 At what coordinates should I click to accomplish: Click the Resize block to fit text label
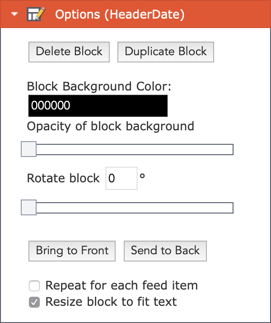[111, 302]
